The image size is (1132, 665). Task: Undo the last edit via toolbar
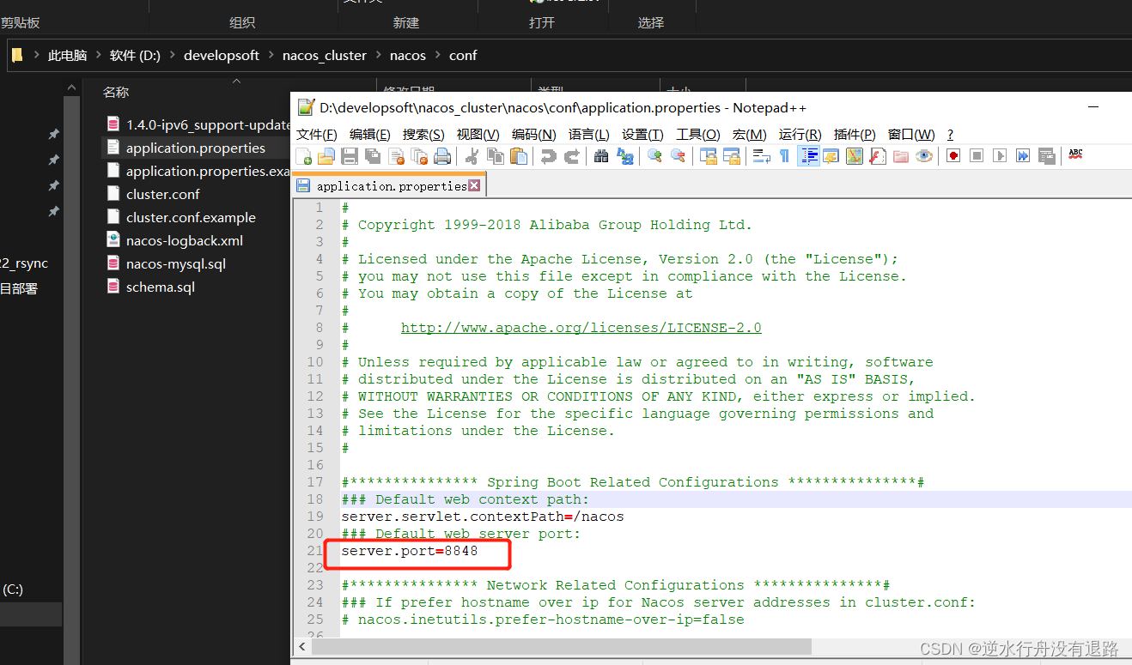pyautogui.click(x=548, y=156)
